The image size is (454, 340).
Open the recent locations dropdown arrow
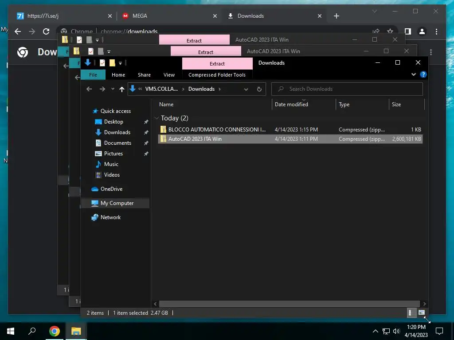click(x=113, y=89)
